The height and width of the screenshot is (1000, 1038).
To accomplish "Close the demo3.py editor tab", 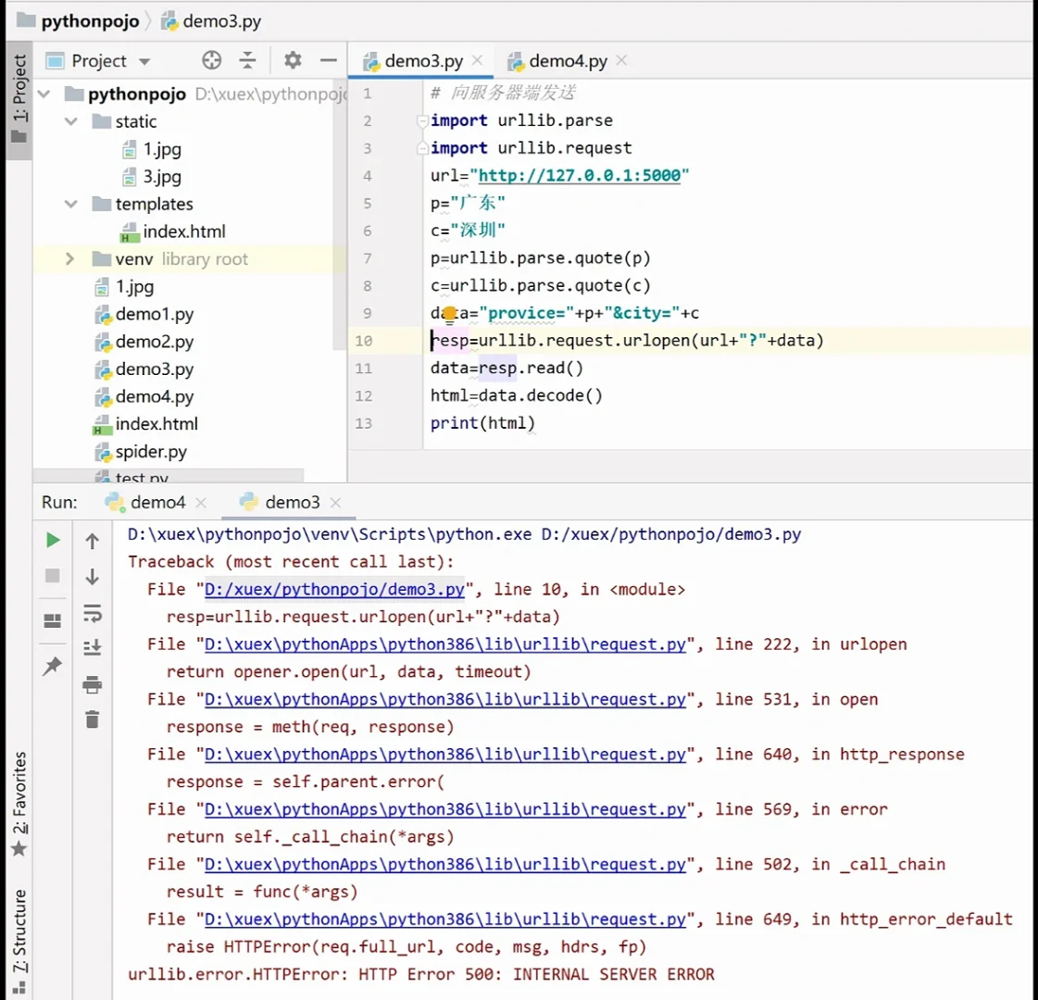I will [477, 60].
